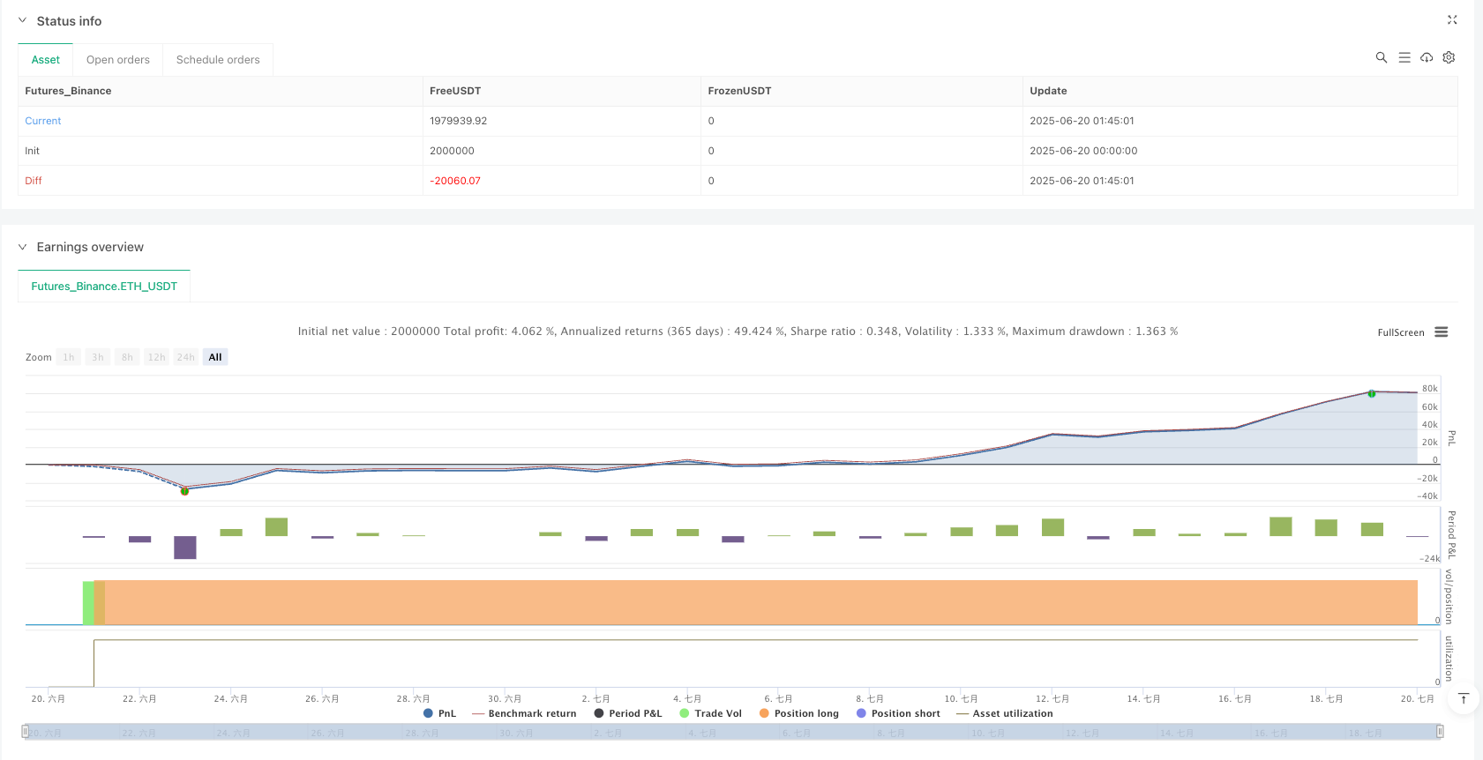
Task: Click the green marker on the PnL peak
Action: click(x=1372, y=393)
